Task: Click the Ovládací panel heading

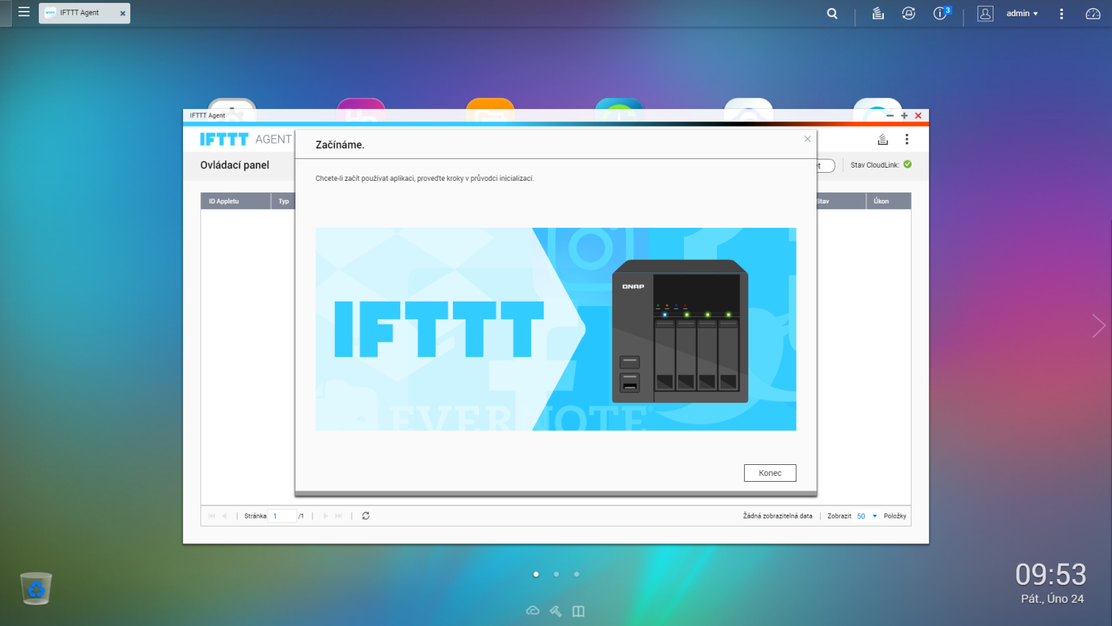Action: 235,165
